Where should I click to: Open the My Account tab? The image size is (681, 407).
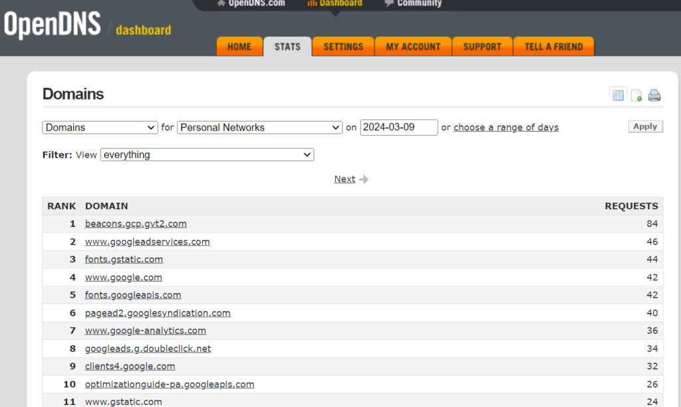tap(413, 47)
